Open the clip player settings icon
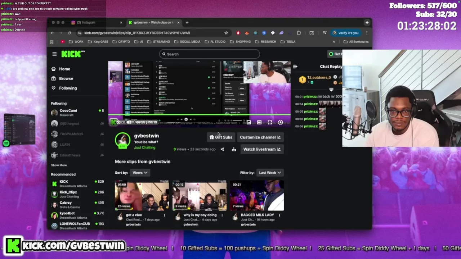Viewport: 461px width, 259px height. [280, 123]
